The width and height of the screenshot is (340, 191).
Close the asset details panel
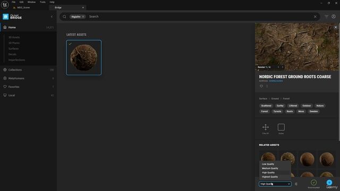coord(335,27)
